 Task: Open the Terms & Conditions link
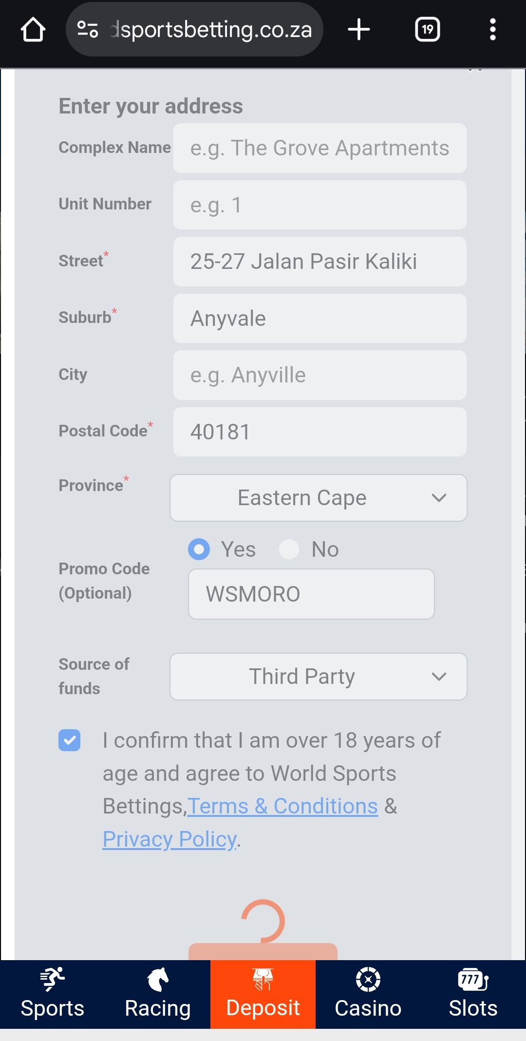point(282,806)
